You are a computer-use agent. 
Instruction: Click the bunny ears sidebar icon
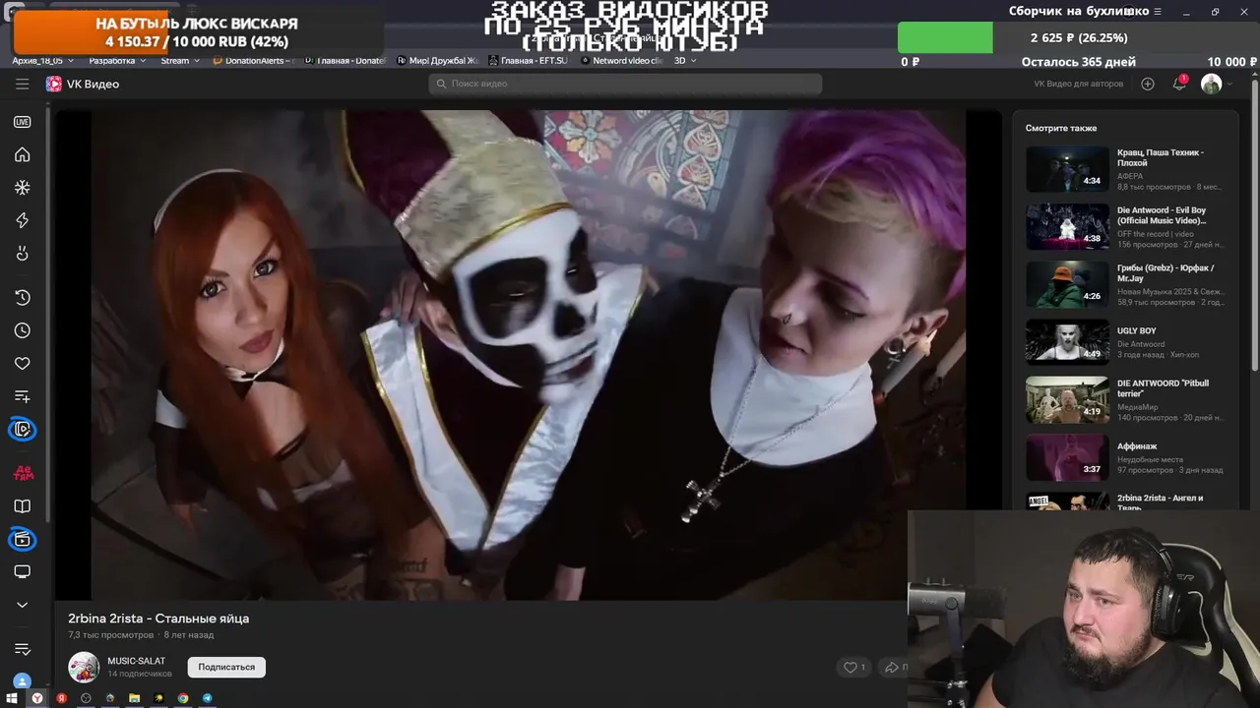pos(22,254)
